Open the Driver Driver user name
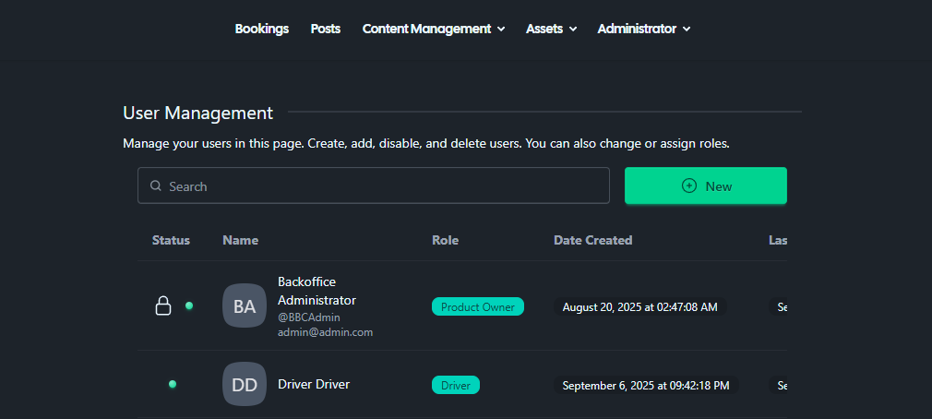Screen dimensions: 932x419 (314, 384)
